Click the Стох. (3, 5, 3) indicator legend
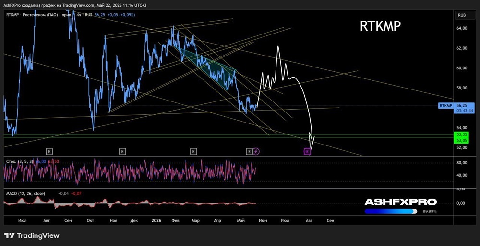Screen dimensions: 480x246 pyautogui.click(x=20, y=161)
